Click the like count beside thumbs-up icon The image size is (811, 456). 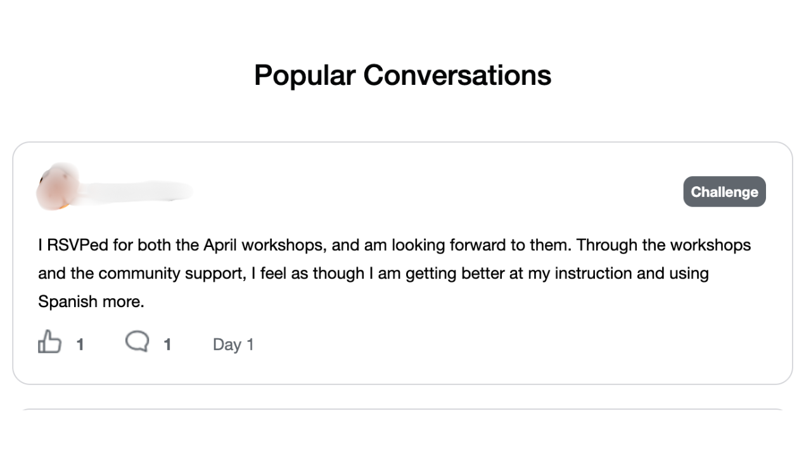coord(80,345)
